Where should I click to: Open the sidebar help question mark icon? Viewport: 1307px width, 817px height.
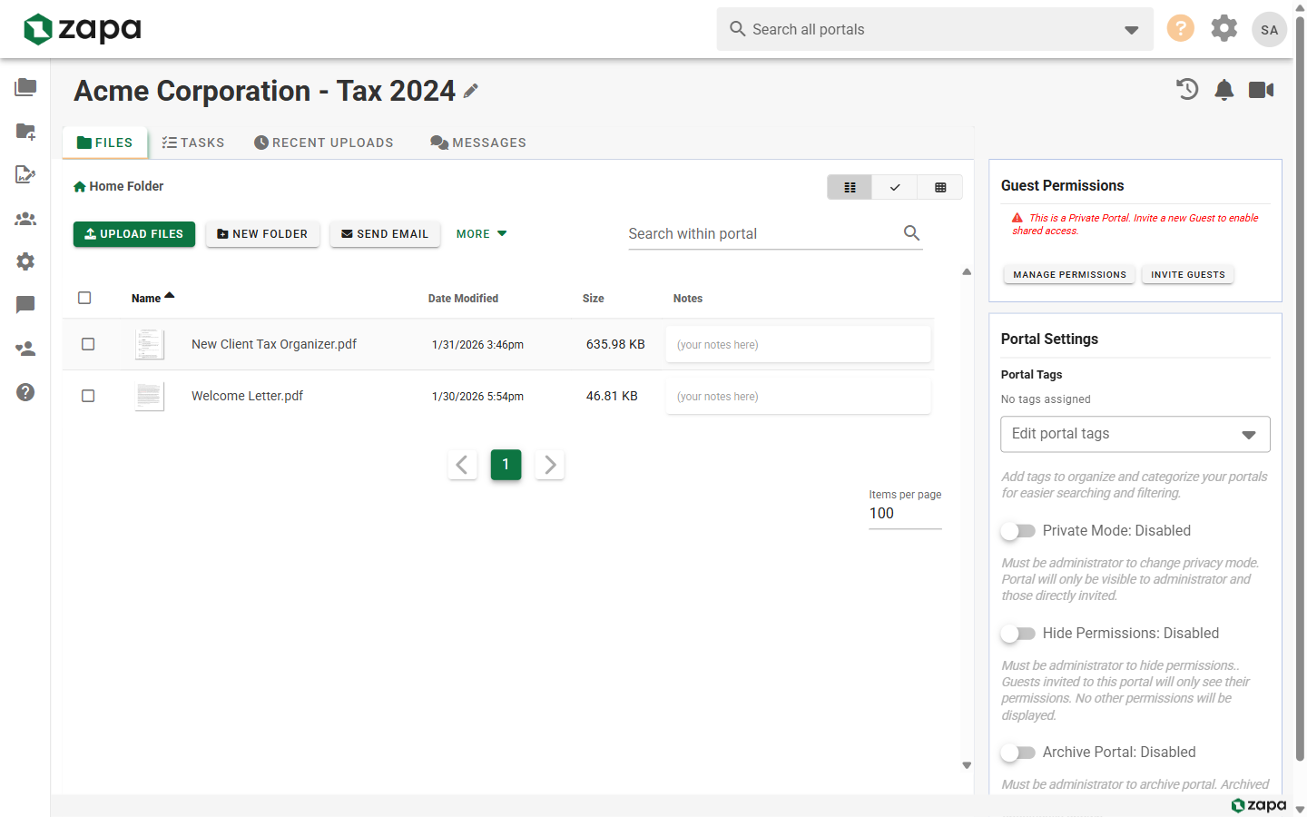tap(25, 392)
